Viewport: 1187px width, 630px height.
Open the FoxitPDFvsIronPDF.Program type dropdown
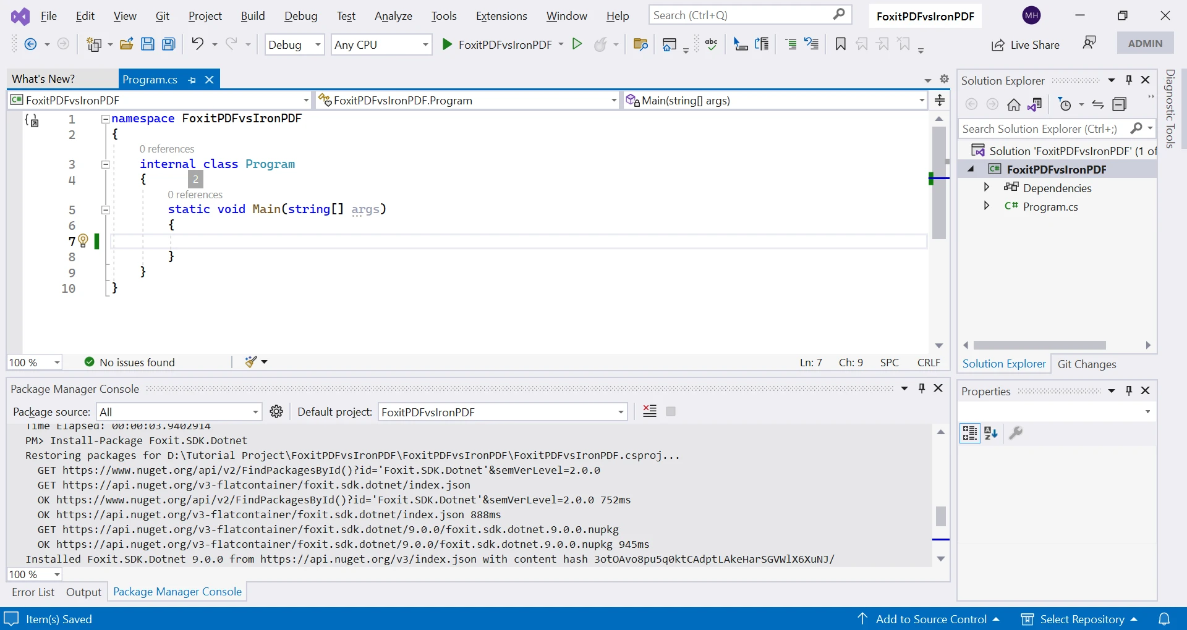click(468, 100)
